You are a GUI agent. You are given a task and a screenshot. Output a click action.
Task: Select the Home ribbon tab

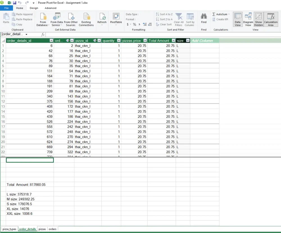(x=20, y=8)
